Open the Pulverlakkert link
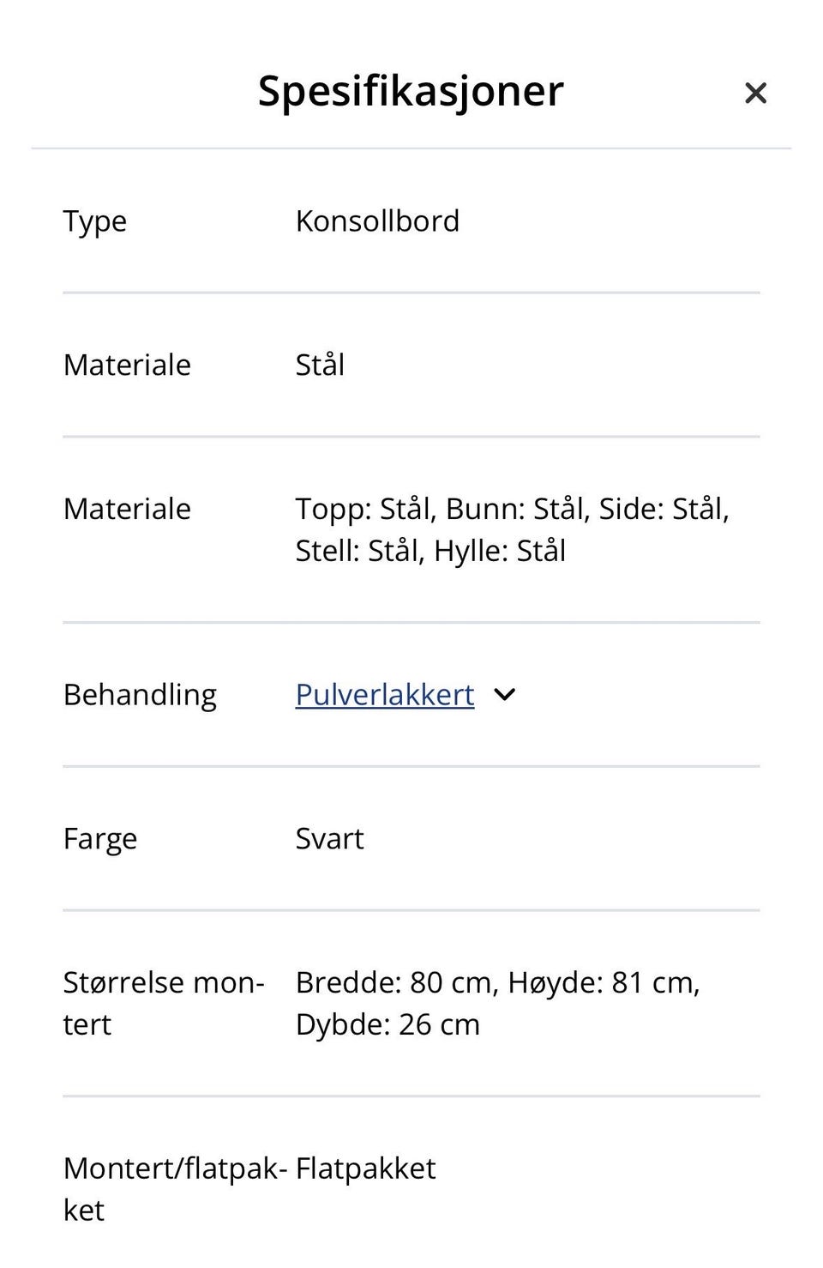The image size is (823, 1268). coord(383,694)
